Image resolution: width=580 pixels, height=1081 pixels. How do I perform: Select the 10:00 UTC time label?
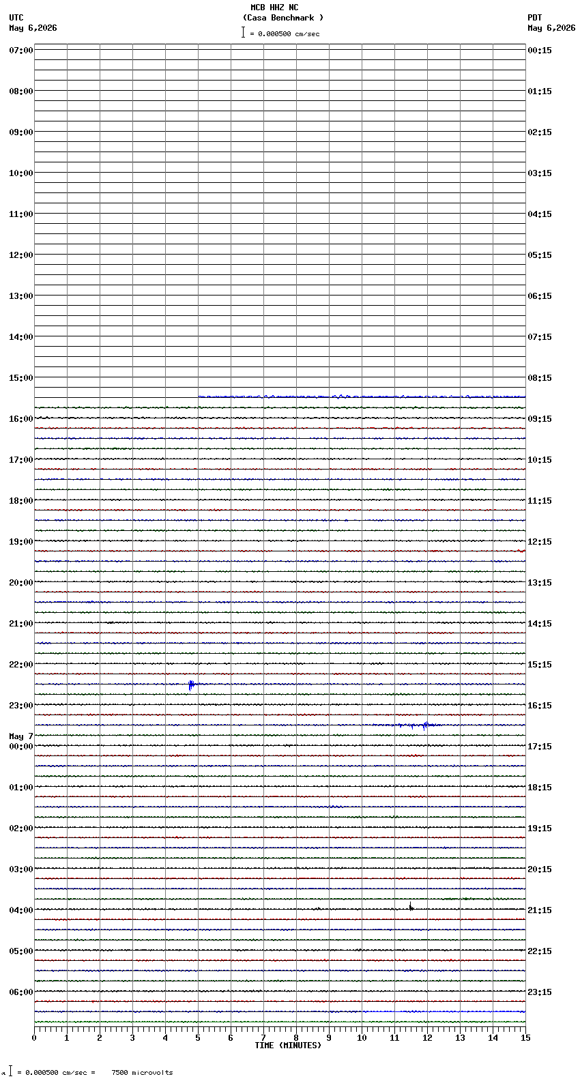click(x=20, y=173)
